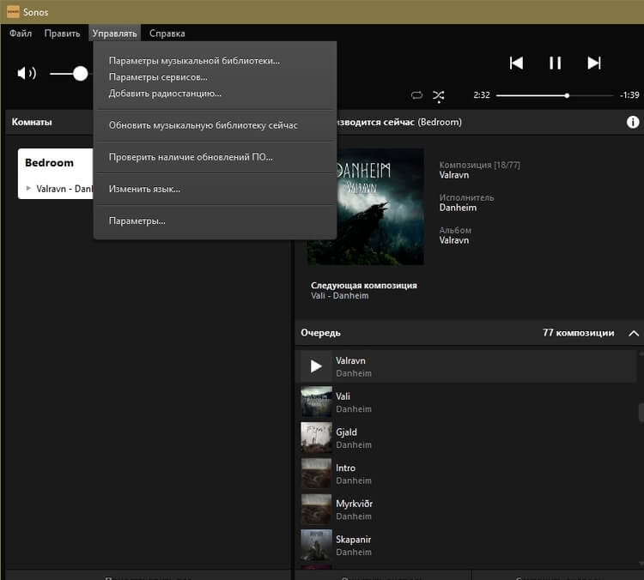644x580 pixels.
Task: Pause the current playback
Action: tap(555, 63)
